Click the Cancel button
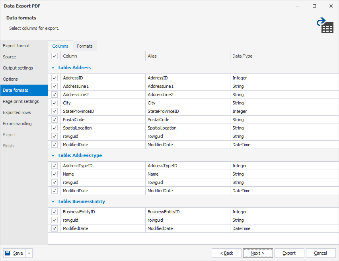Screen dimensions: 339x261 320,253
